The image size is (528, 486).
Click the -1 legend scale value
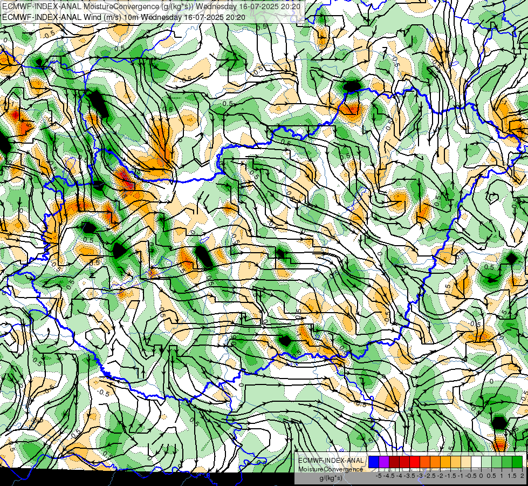(x=461, y=476)
